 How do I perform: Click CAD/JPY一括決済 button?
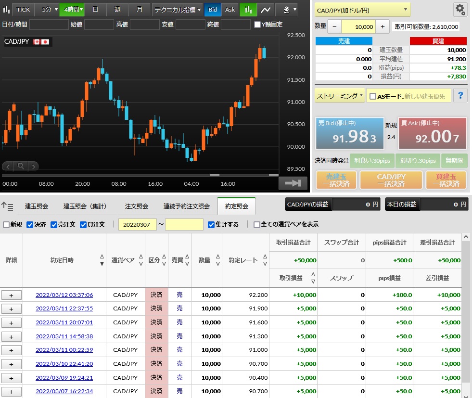tap(391, 180)
